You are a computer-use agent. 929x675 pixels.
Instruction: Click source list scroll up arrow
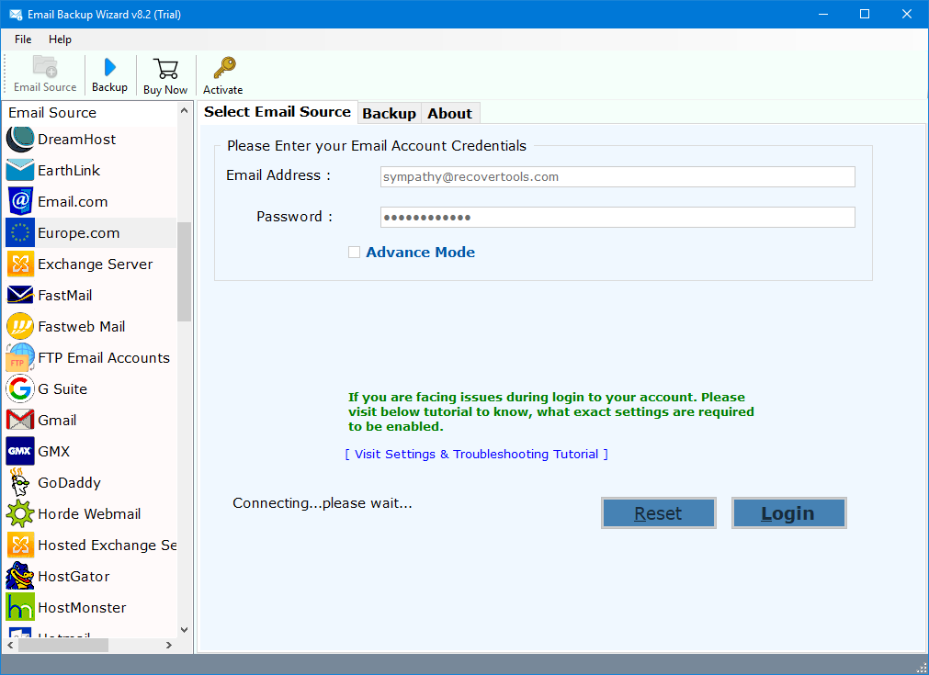point(185,111)
